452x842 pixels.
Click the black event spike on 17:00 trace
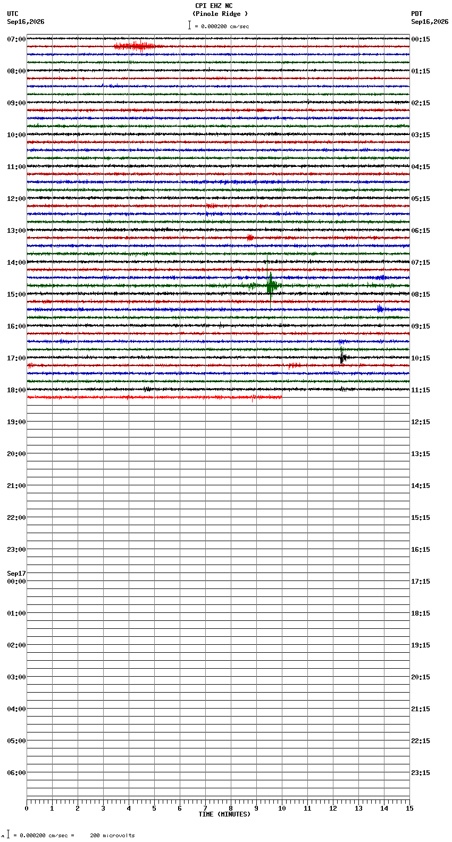pos(343,357)
